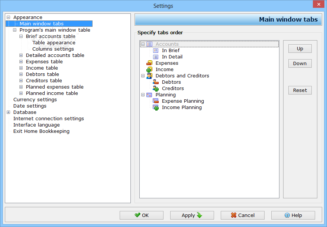
Task: Collapse Debtors and Creditors group in tabs order
Action: click(143, 76)
